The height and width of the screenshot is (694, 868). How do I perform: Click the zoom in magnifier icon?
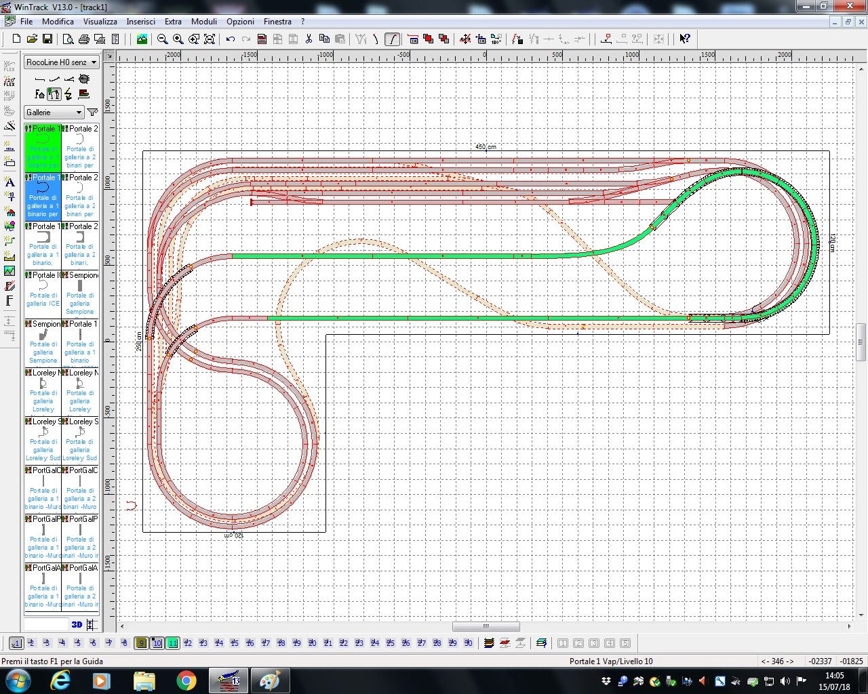coord(178,39)
